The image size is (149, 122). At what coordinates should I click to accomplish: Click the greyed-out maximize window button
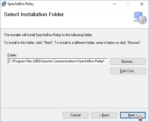[x=128, y=4]
